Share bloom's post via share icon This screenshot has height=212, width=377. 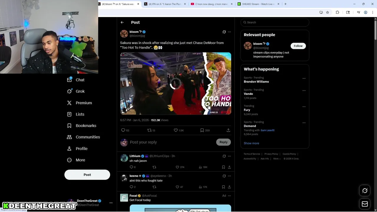coord(228,130)
